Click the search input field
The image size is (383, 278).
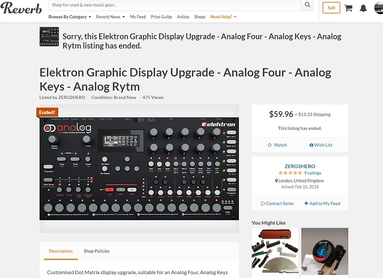(x=175, y=6)
